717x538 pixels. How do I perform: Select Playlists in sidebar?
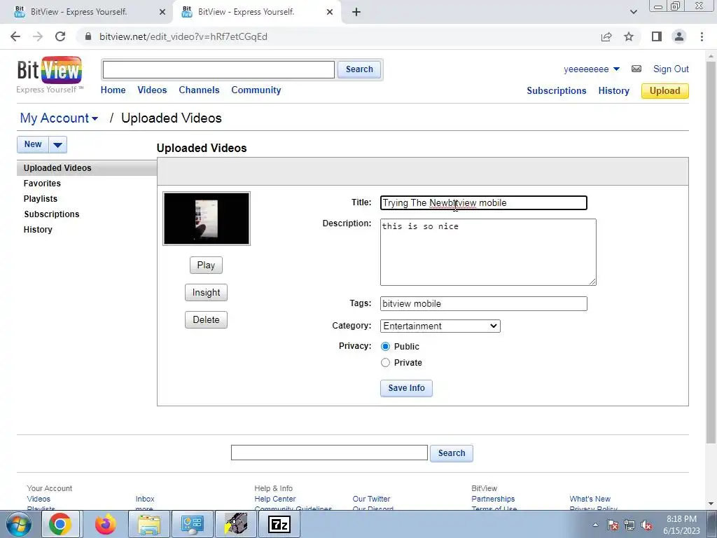click(40, 199)
